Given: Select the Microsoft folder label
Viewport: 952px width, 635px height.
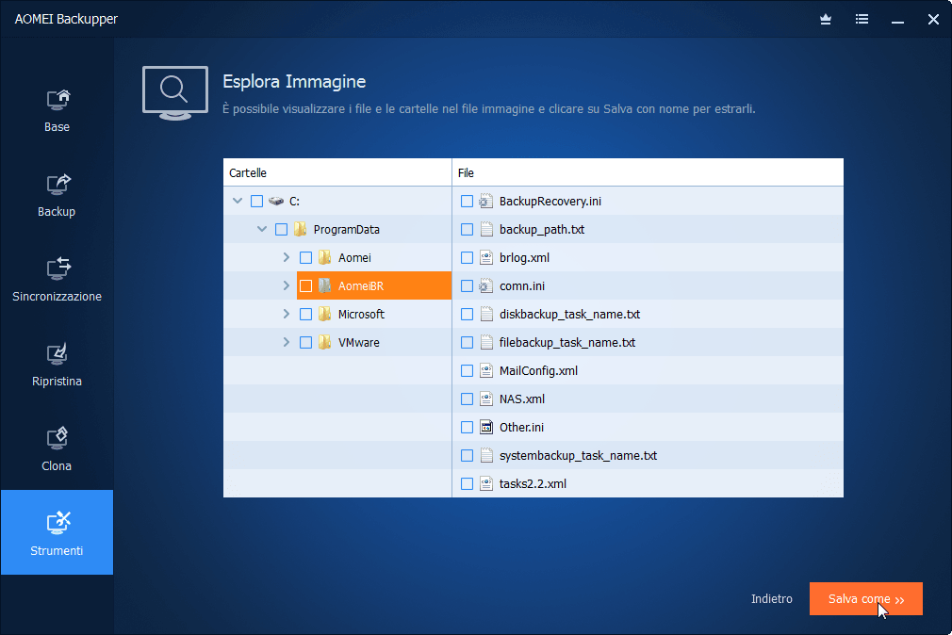Looking at the screenshot, I should pos(361,315).
